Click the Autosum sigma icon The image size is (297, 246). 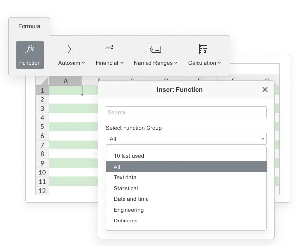pyautogui.click(x=71, y=49)
